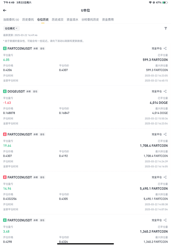This screenshot has height=246, width=171.
Task: Select the 资金费用 tab
Action: click(x=108, y=20)
